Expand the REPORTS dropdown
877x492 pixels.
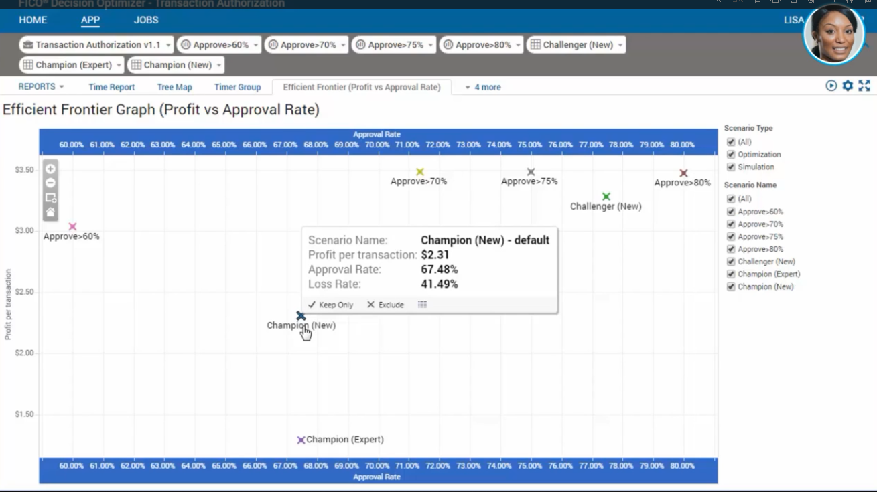pos(42,87)
